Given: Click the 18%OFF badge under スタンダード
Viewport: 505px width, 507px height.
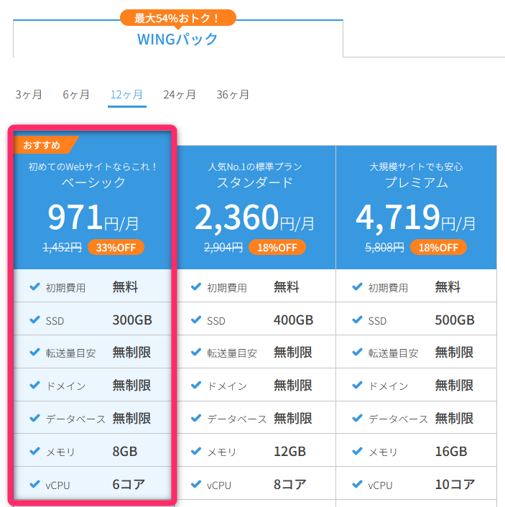Looking at the screenshot, I should 277,247.
